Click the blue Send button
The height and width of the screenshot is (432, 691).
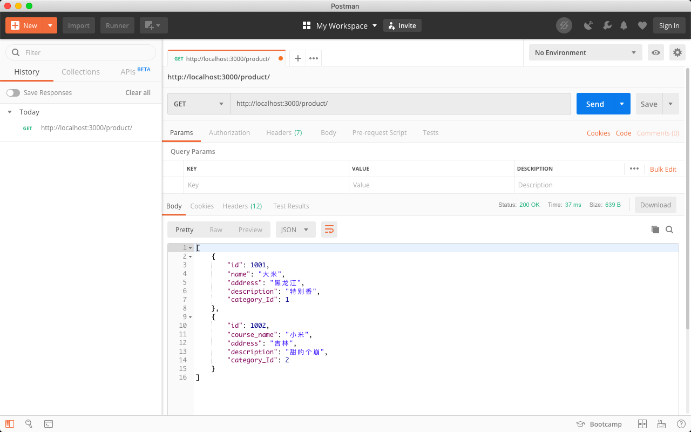coord(595,104)
